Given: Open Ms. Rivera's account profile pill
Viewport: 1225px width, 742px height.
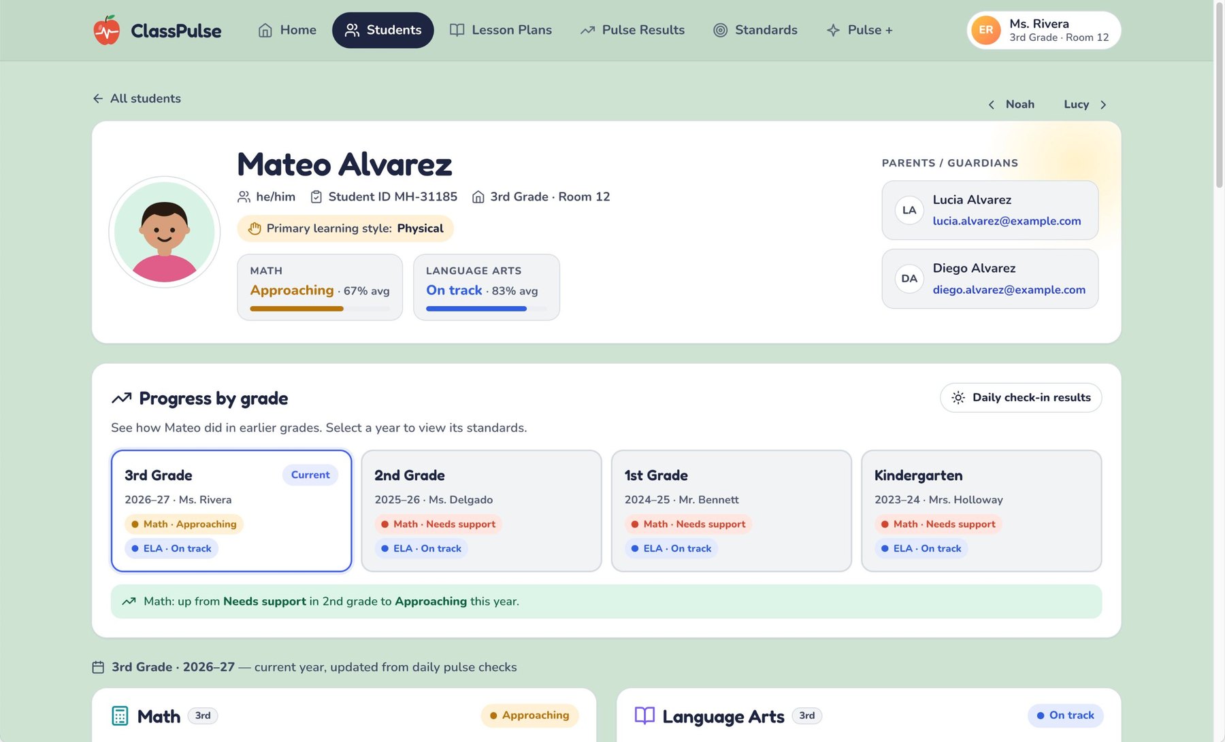Looking at the screenshot, I should click(1043, 30).
